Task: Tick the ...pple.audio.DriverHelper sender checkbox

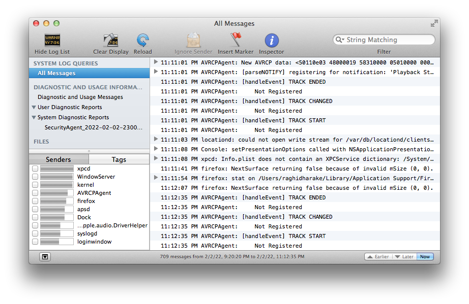Action: [x=35, y=225]
